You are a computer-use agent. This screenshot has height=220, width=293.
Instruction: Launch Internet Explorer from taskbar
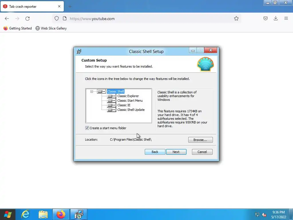(25, 214)
